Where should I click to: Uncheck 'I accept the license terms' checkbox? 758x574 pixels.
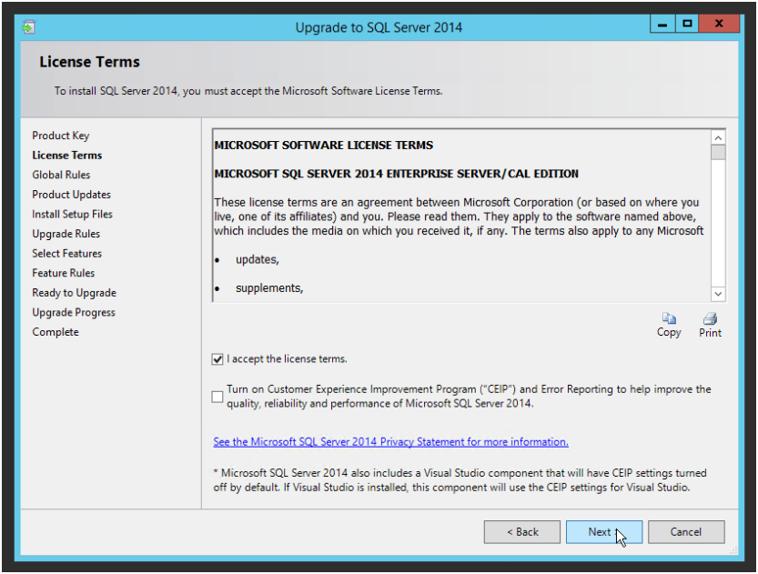click(x=217, y=359)
